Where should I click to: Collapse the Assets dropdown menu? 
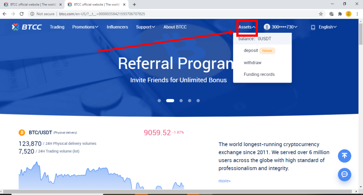[247, 27]
